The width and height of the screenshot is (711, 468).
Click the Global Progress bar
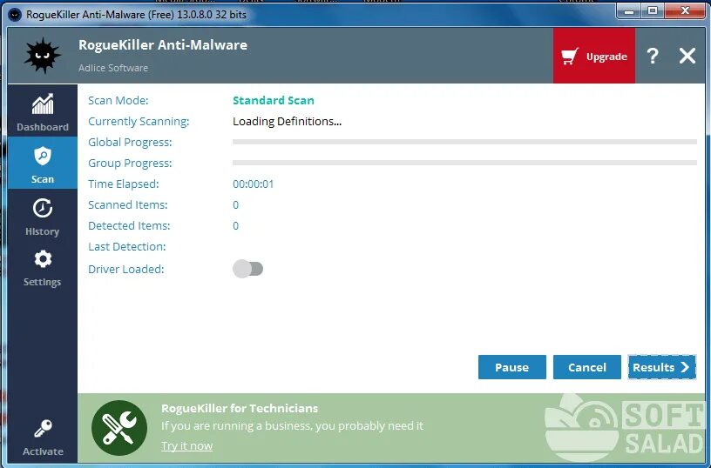tap(464, 142)
